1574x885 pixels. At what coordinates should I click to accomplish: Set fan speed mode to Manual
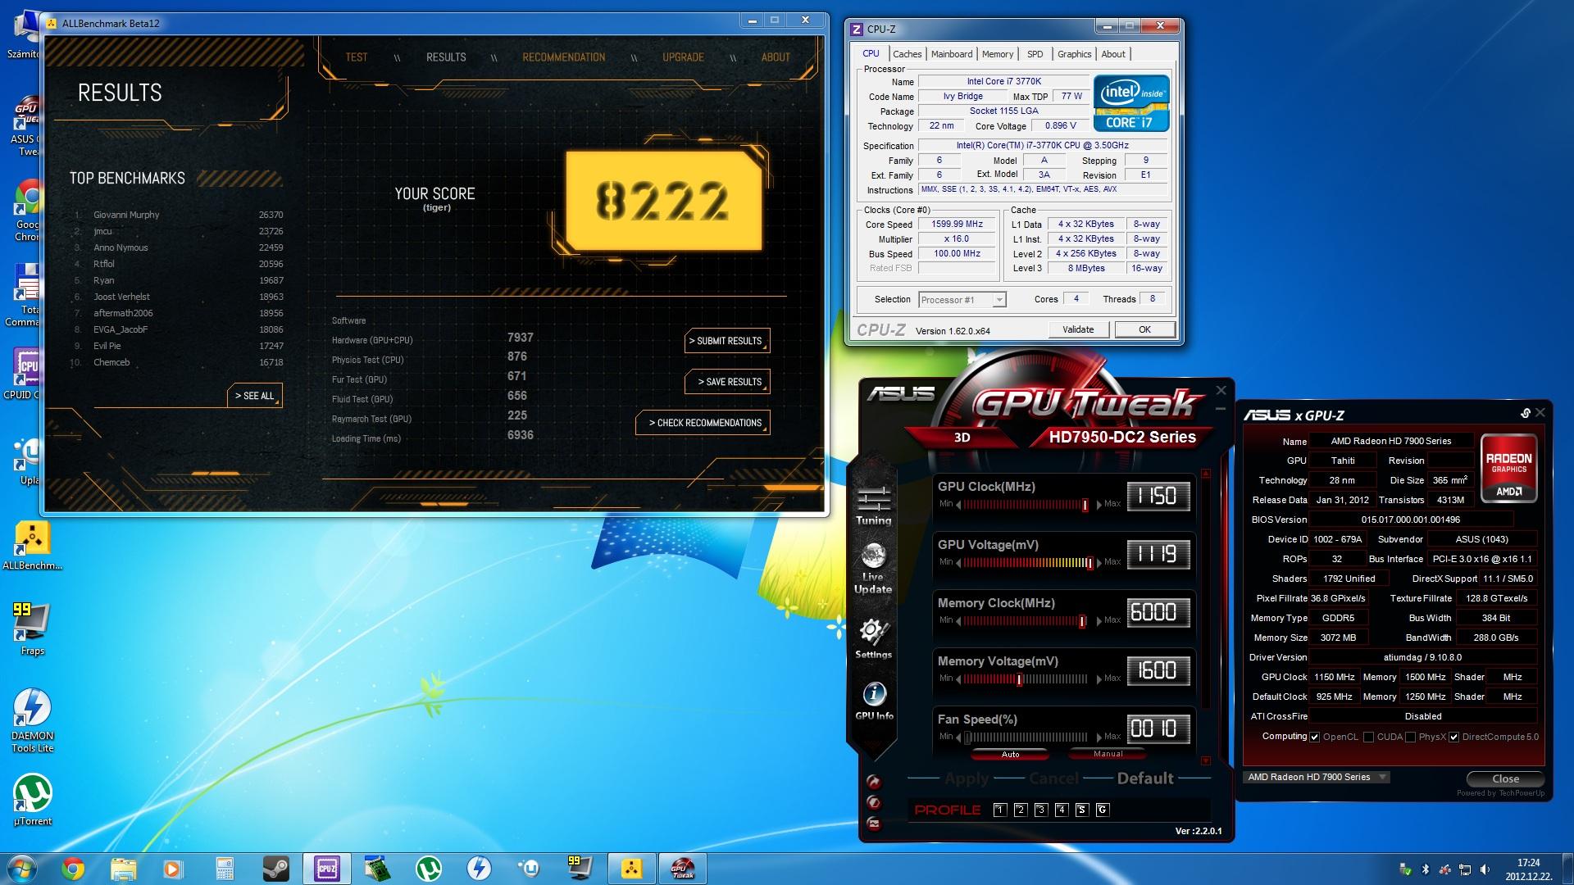click(1108, 754)
